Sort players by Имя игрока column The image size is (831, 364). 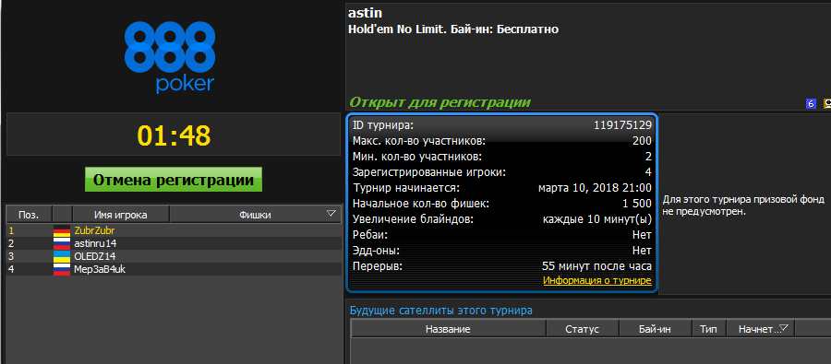[x=121, y=215]
